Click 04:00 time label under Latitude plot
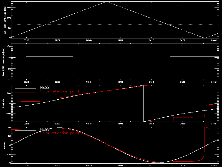Viewport: 222px width, 167px height. pyautogui.click(x=120, y=166)
